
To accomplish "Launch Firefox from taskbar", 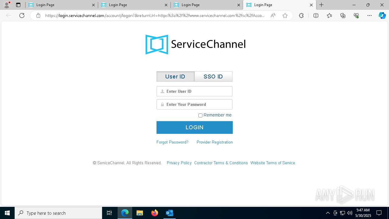I will coord(155,213).
